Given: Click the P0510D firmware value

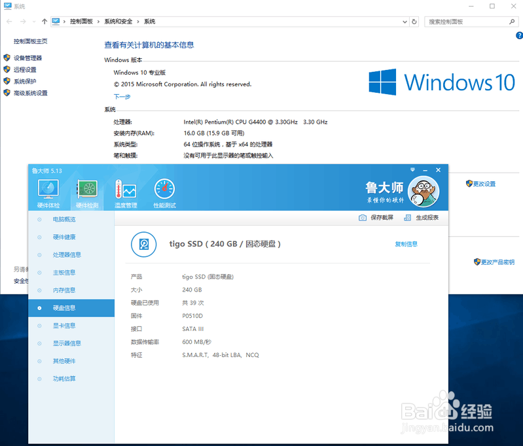Looking at the screenshot, I should point(192,316).
